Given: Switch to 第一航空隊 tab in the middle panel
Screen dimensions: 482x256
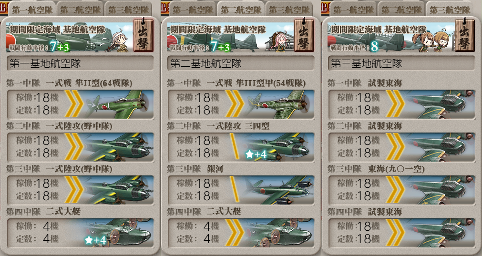Looking at the screenshot, I should click(193, 9).
